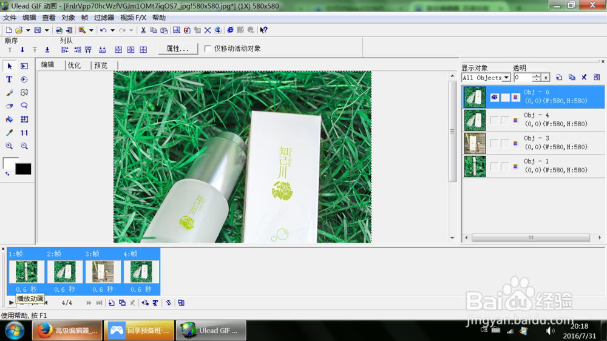Click the zoom in magnifier tool
607x341 pixels.
tap(9, 146)
